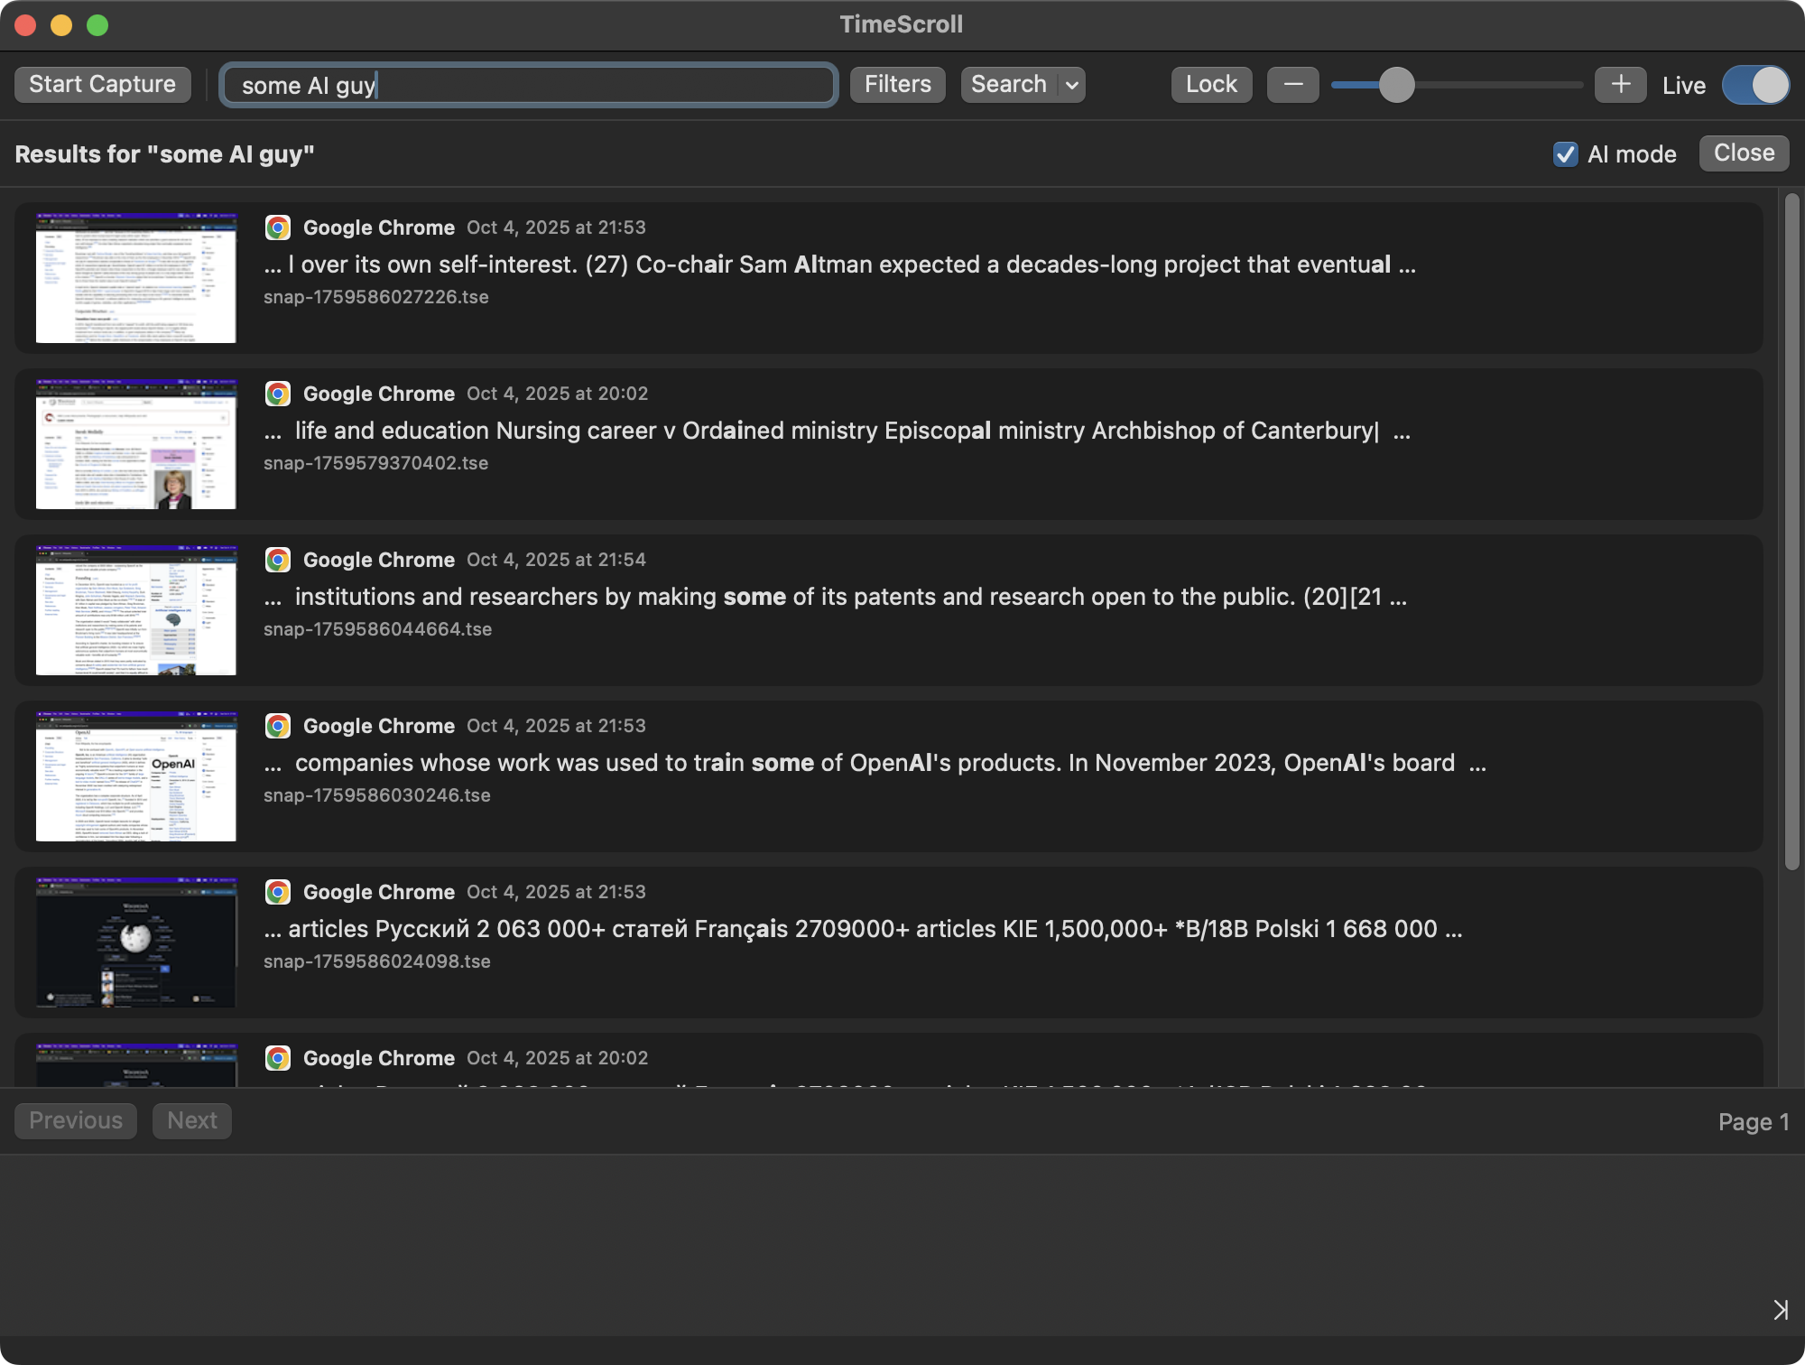Viewport: 1805px width, 1365px height.
Task: Click the Chrome icon on the 21:54 patents result
Action: point(278,560)
